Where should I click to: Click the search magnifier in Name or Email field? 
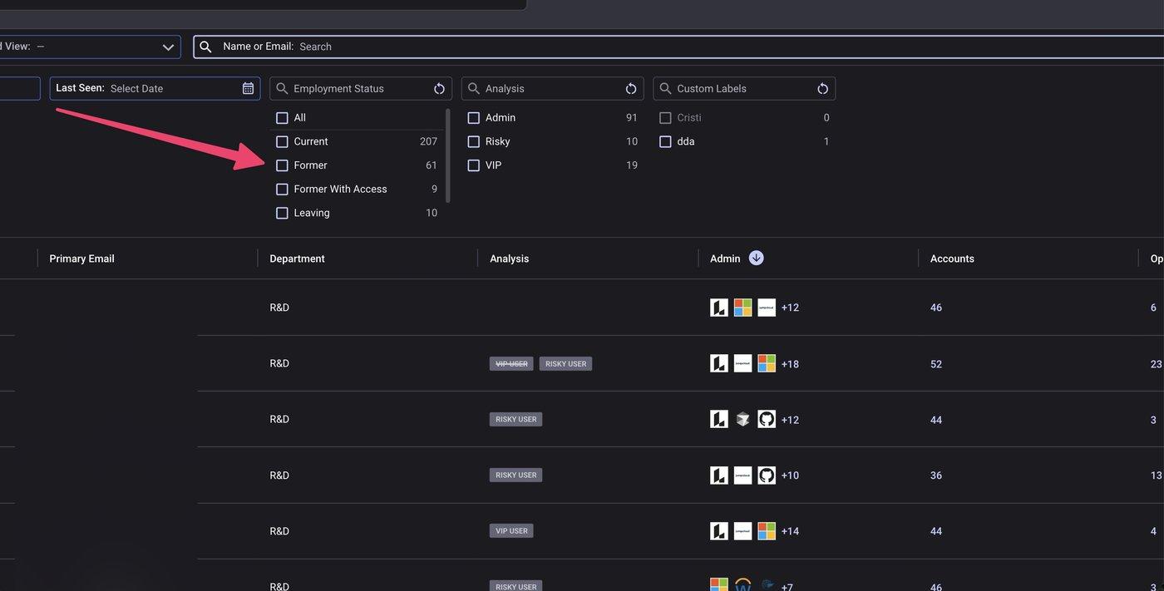(205, 47)
